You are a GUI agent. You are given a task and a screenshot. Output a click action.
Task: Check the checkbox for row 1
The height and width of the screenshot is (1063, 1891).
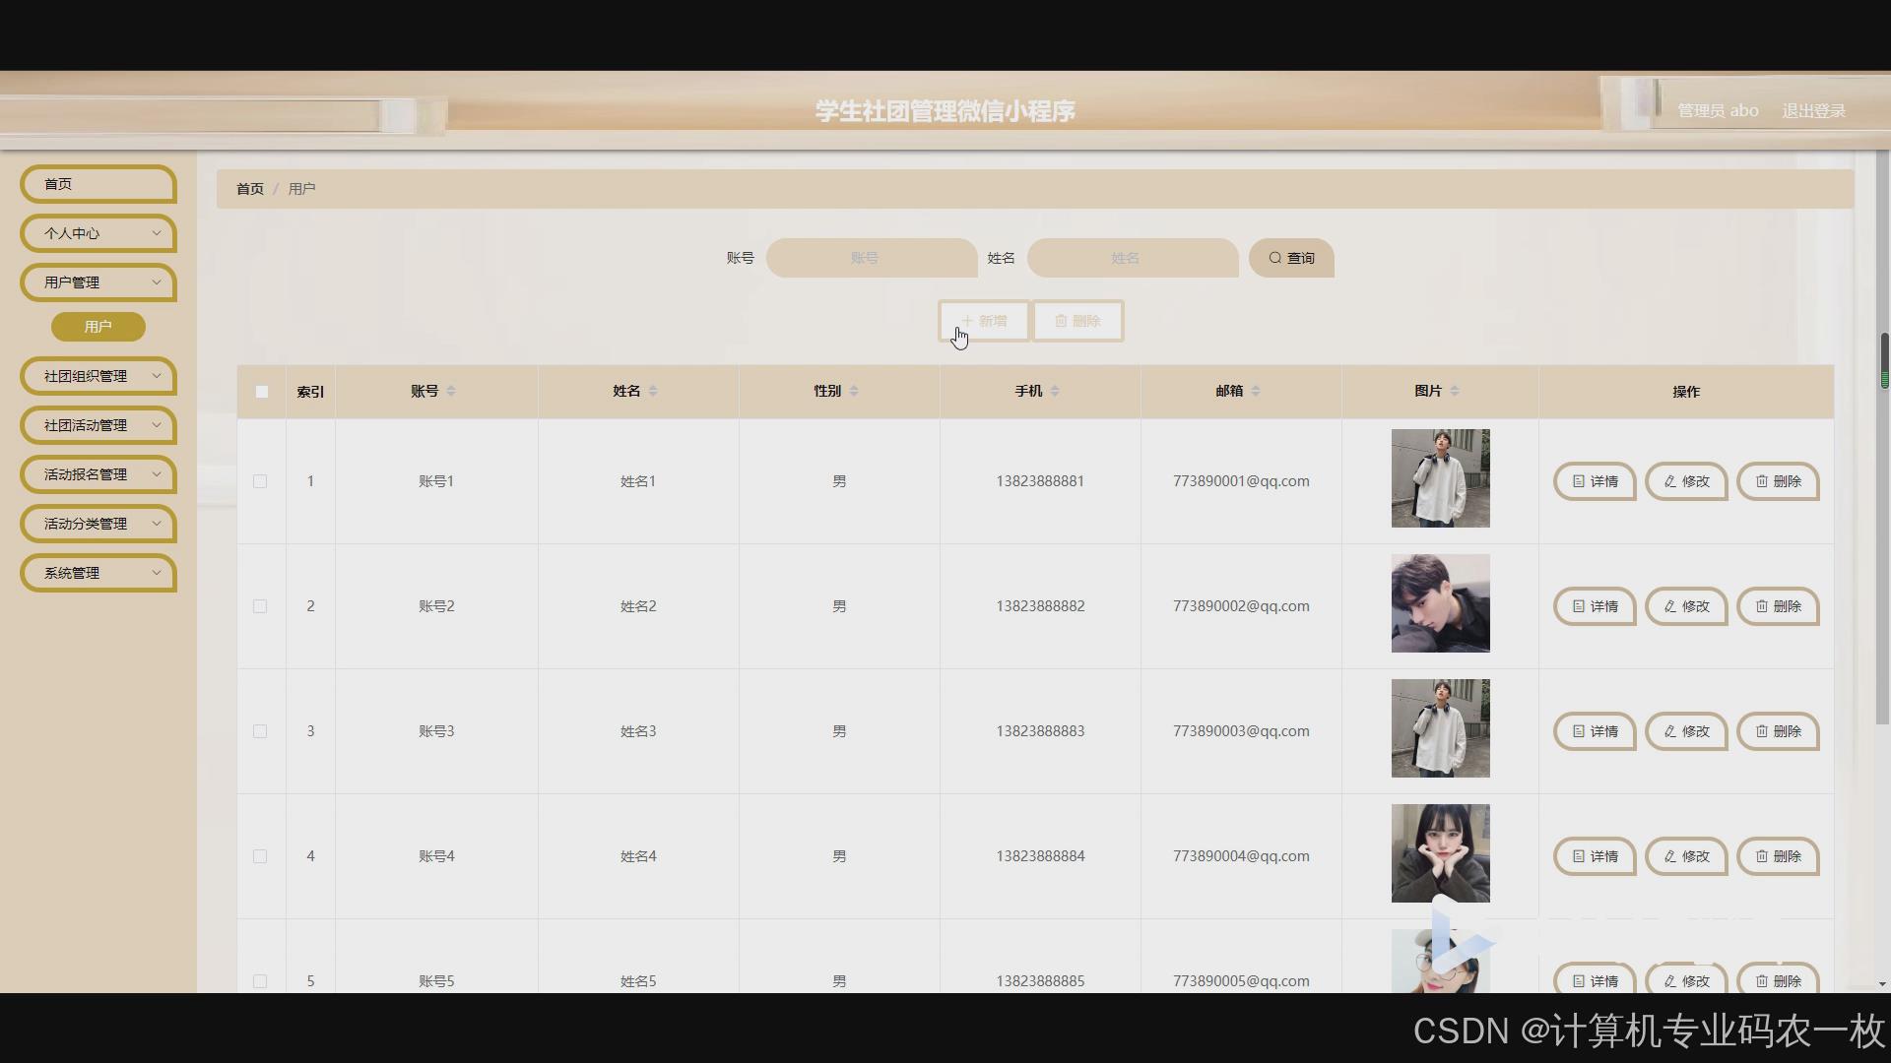[x=260, y=481]
